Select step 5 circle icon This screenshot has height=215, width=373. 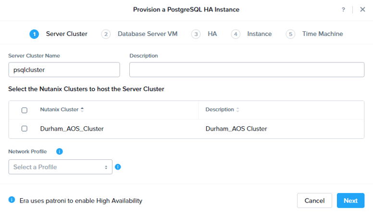click(x=290, y=34)
